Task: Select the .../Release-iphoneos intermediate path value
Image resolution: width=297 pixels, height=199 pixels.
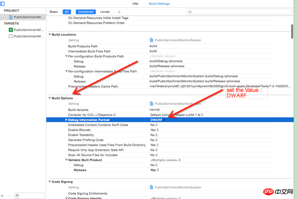Action: point(195,81)
